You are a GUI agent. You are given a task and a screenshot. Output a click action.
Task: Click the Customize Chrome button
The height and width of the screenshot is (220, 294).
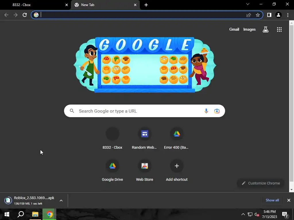click(261, 183)
